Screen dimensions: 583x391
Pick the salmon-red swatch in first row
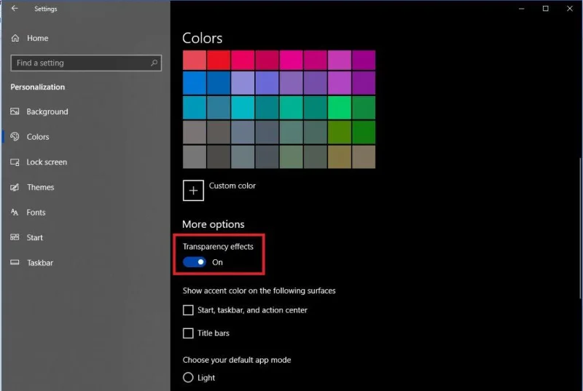coord(195,60)
